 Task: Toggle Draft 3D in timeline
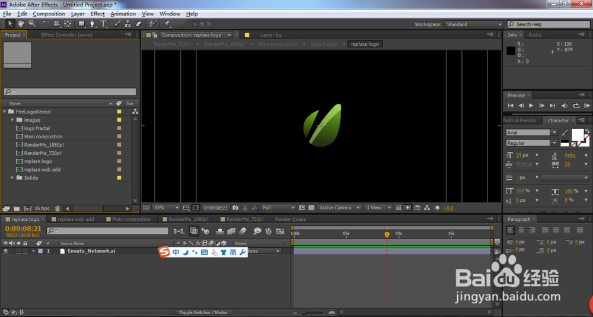point(205,231)
